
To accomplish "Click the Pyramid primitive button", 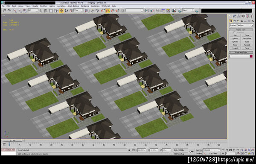I will [247, 45].
